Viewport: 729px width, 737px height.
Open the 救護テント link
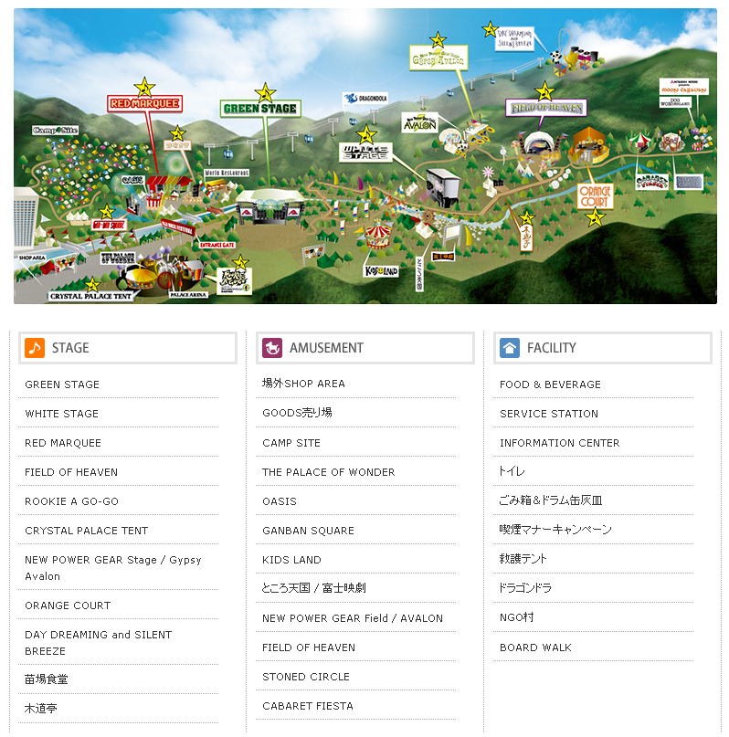[x=523, y=558]
